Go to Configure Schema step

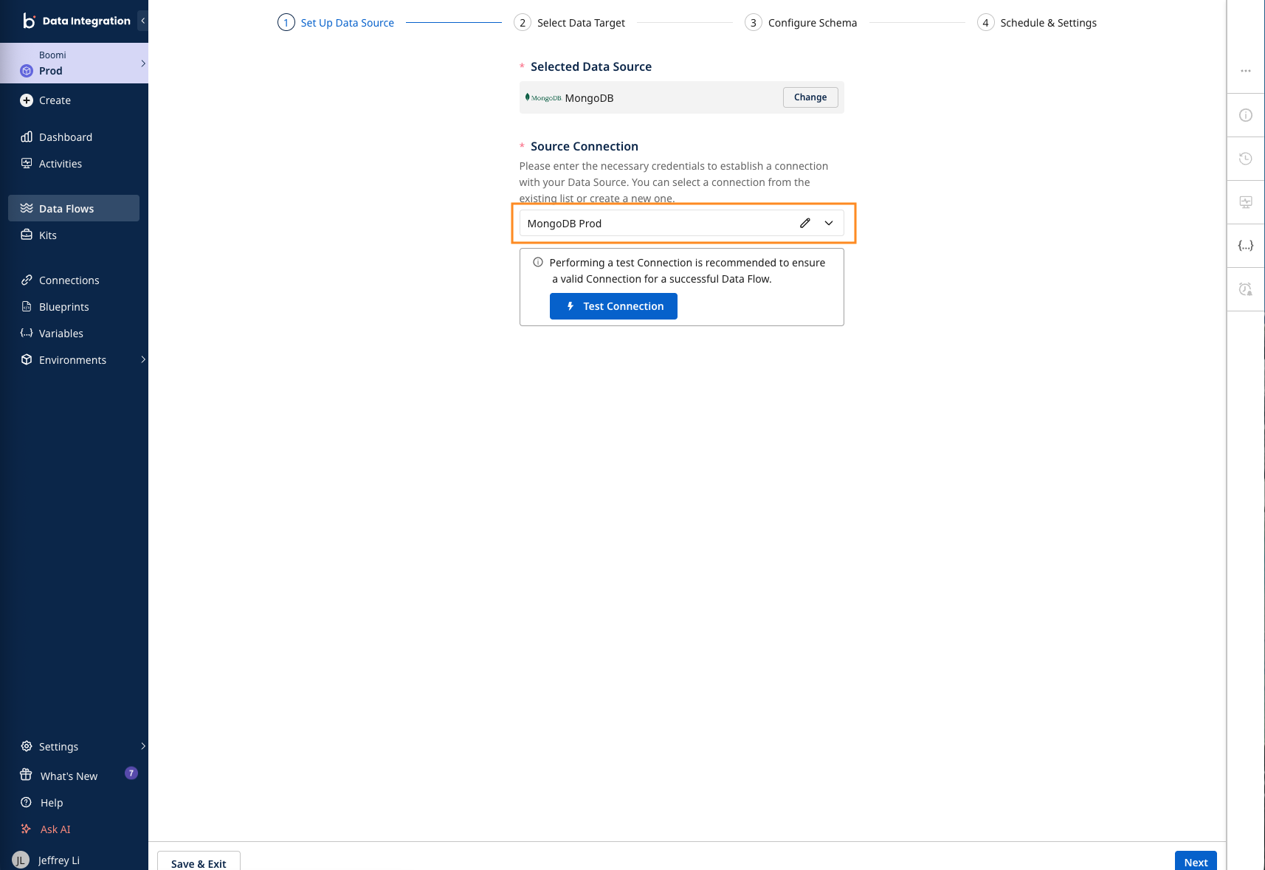pos(801,23)
